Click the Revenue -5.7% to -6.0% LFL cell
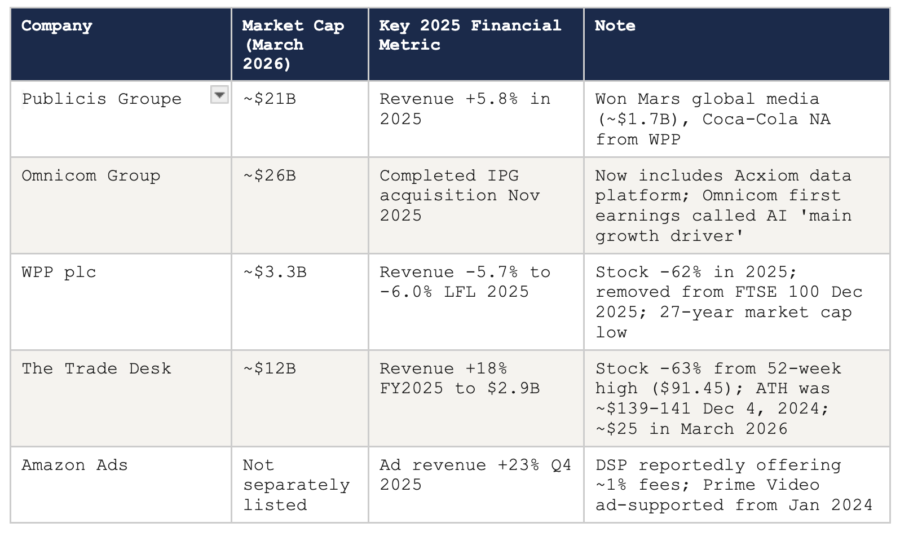This screenshot has width=900, height=536. [476, 302]
